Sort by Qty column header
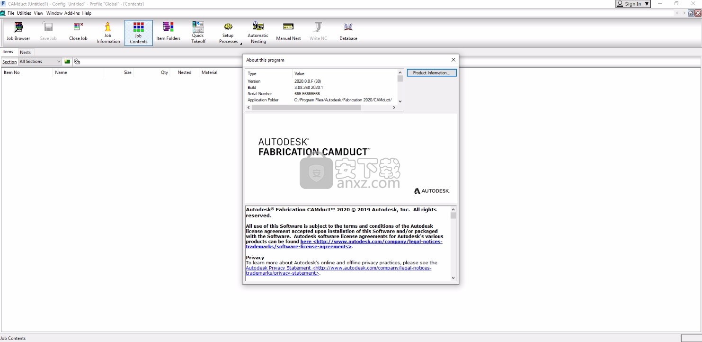Viewport: 702px width, 342px height. 152,72
